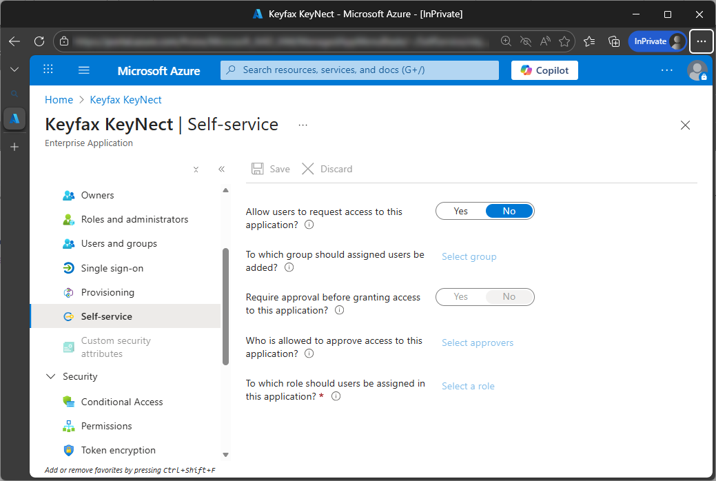Click the Copilot button
The image size is (716, 481).
544,70
